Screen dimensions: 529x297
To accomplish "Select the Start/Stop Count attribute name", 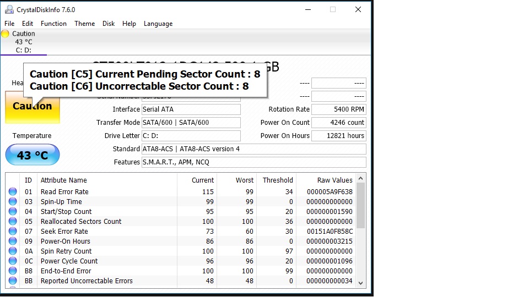I will [x=66, y=211].
